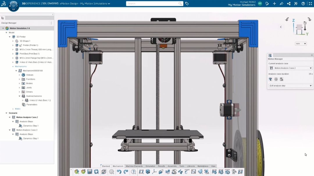Click the save icon in bottom toolbar
Screen dimensions: 314x176
(x=90, y=172)
